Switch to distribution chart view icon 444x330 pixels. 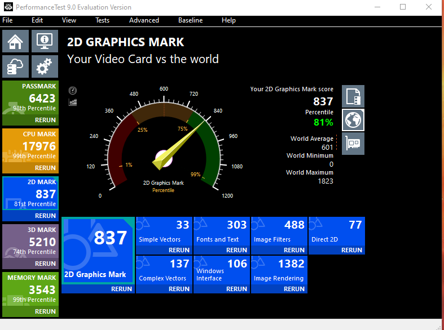click(x=73, y=102)
